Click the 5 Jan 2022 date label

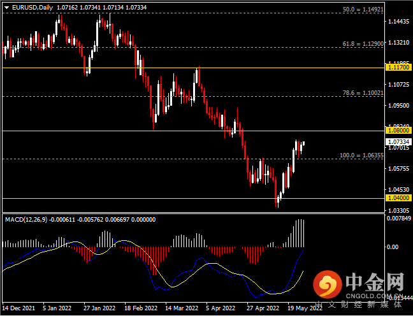(x=57, y=308)
